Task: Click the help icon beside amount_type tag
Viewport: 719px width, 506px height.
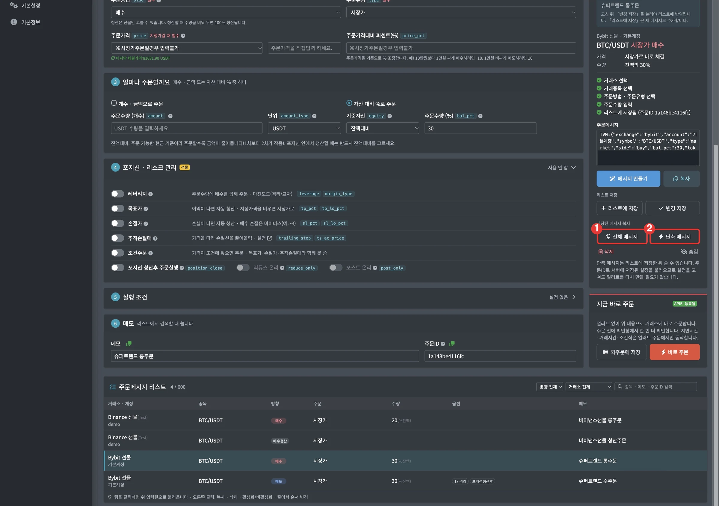Action: [x=314, y=116]
